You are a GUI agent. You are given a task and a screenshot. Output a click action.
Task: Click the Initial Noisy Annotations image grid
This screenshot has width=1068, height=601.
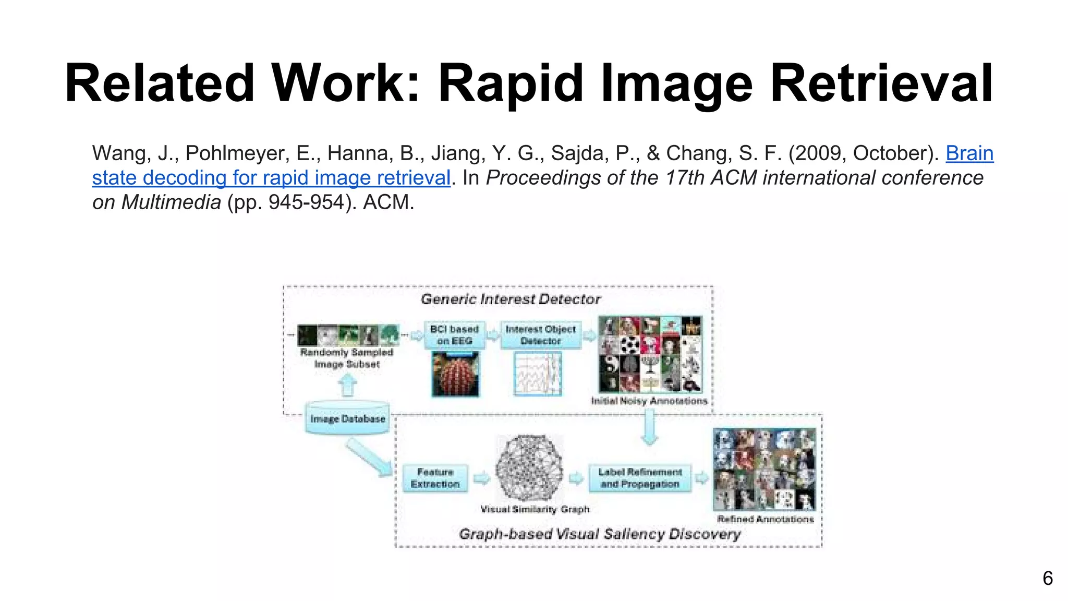click(650, 354)
